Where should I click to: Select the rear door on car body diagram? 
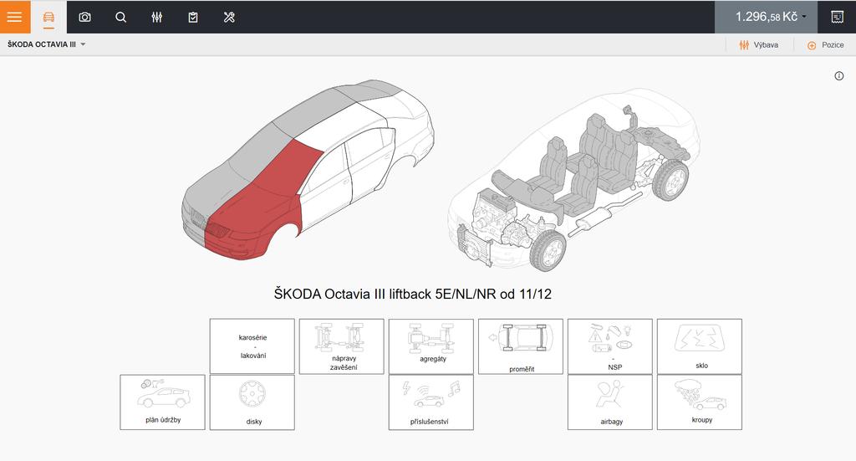point(372,161)
